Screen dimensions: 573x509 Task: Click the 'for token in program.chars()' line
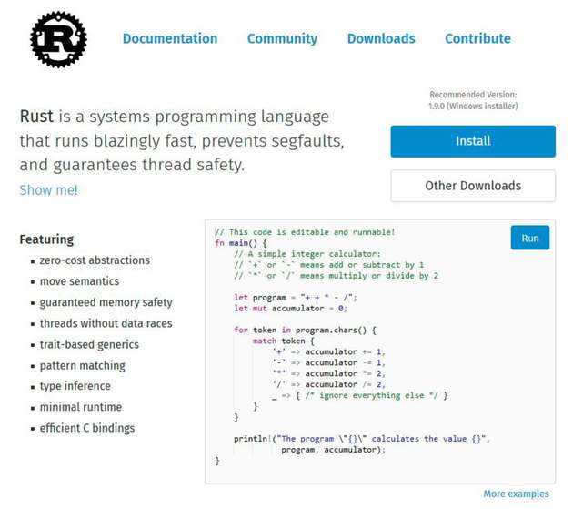click(305, 330)
